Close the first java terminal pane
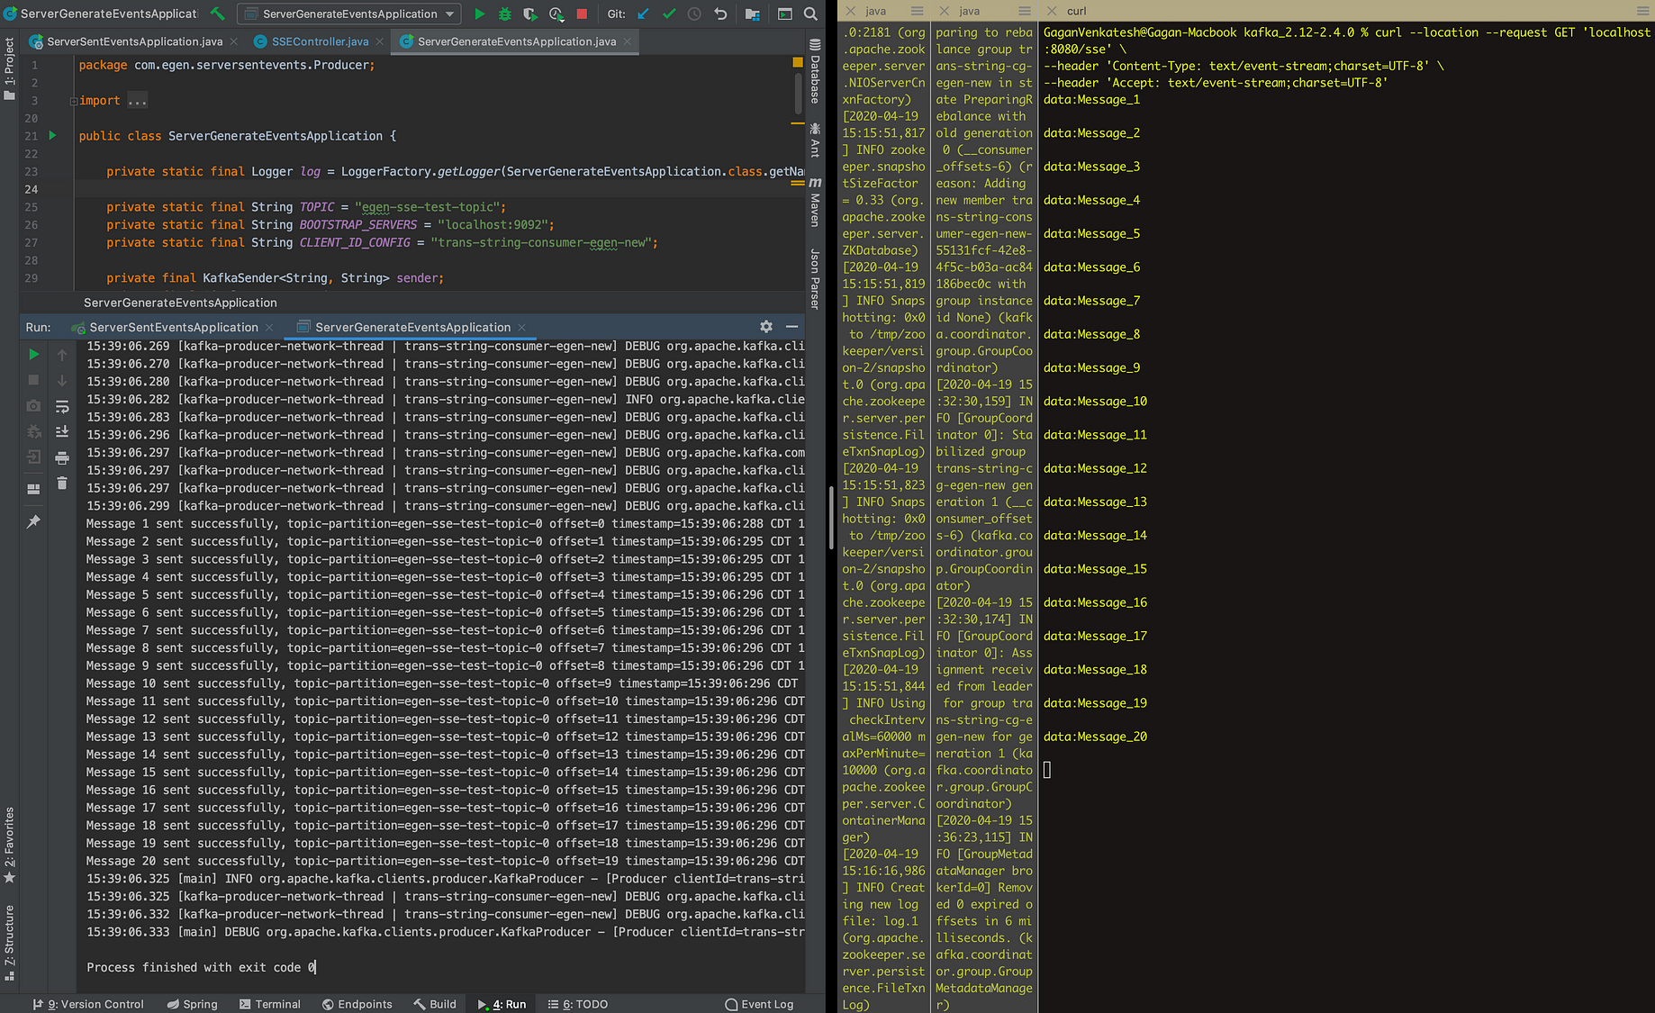 [x=850, y=11]
